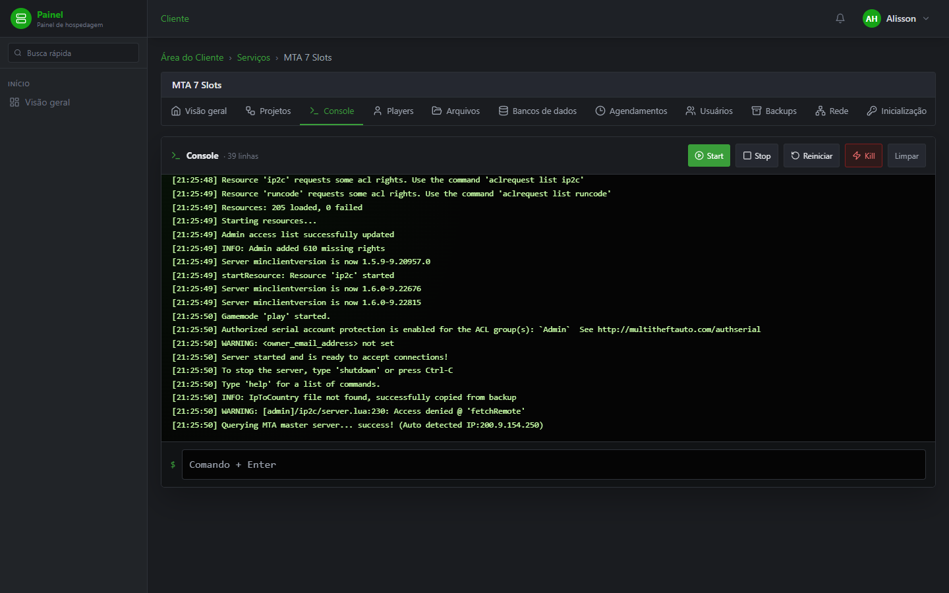
Task: Click the archive icon on Backups tab
Action: [x=757, y=111]
